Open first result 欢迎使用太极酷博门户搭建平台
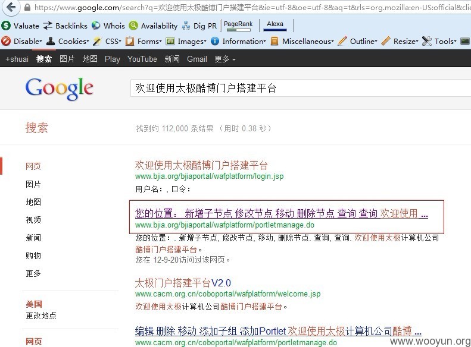 click(201, 165)
